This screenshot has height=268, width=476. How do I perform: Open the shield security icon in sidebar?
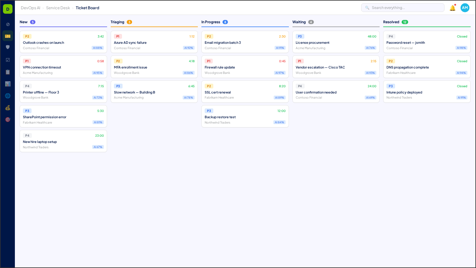(x=7, y=47)
